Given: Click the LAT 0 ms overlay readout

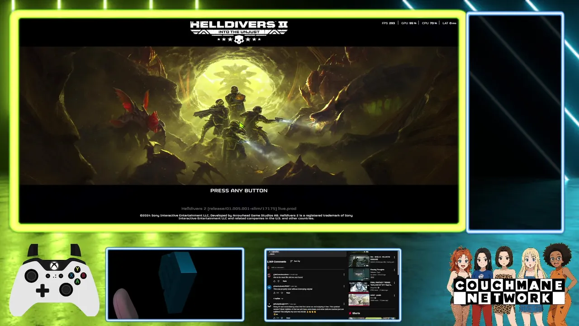Looking at the screenshot, I should click(x=449, y=23).
